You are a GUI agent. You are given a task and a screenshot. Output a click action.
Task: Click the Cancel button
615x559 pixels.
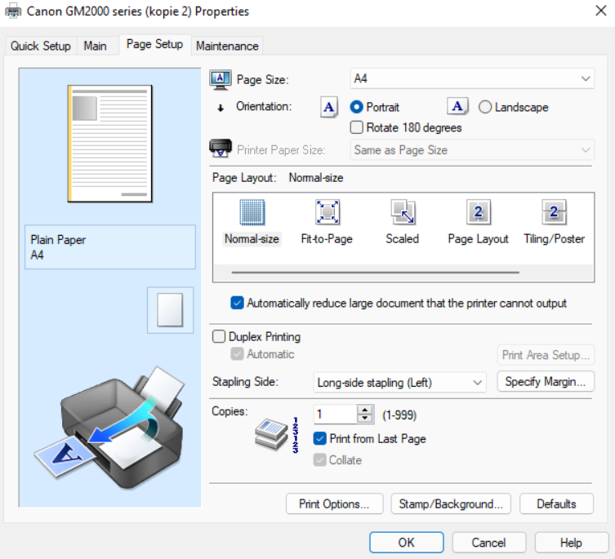pos(488,543)
